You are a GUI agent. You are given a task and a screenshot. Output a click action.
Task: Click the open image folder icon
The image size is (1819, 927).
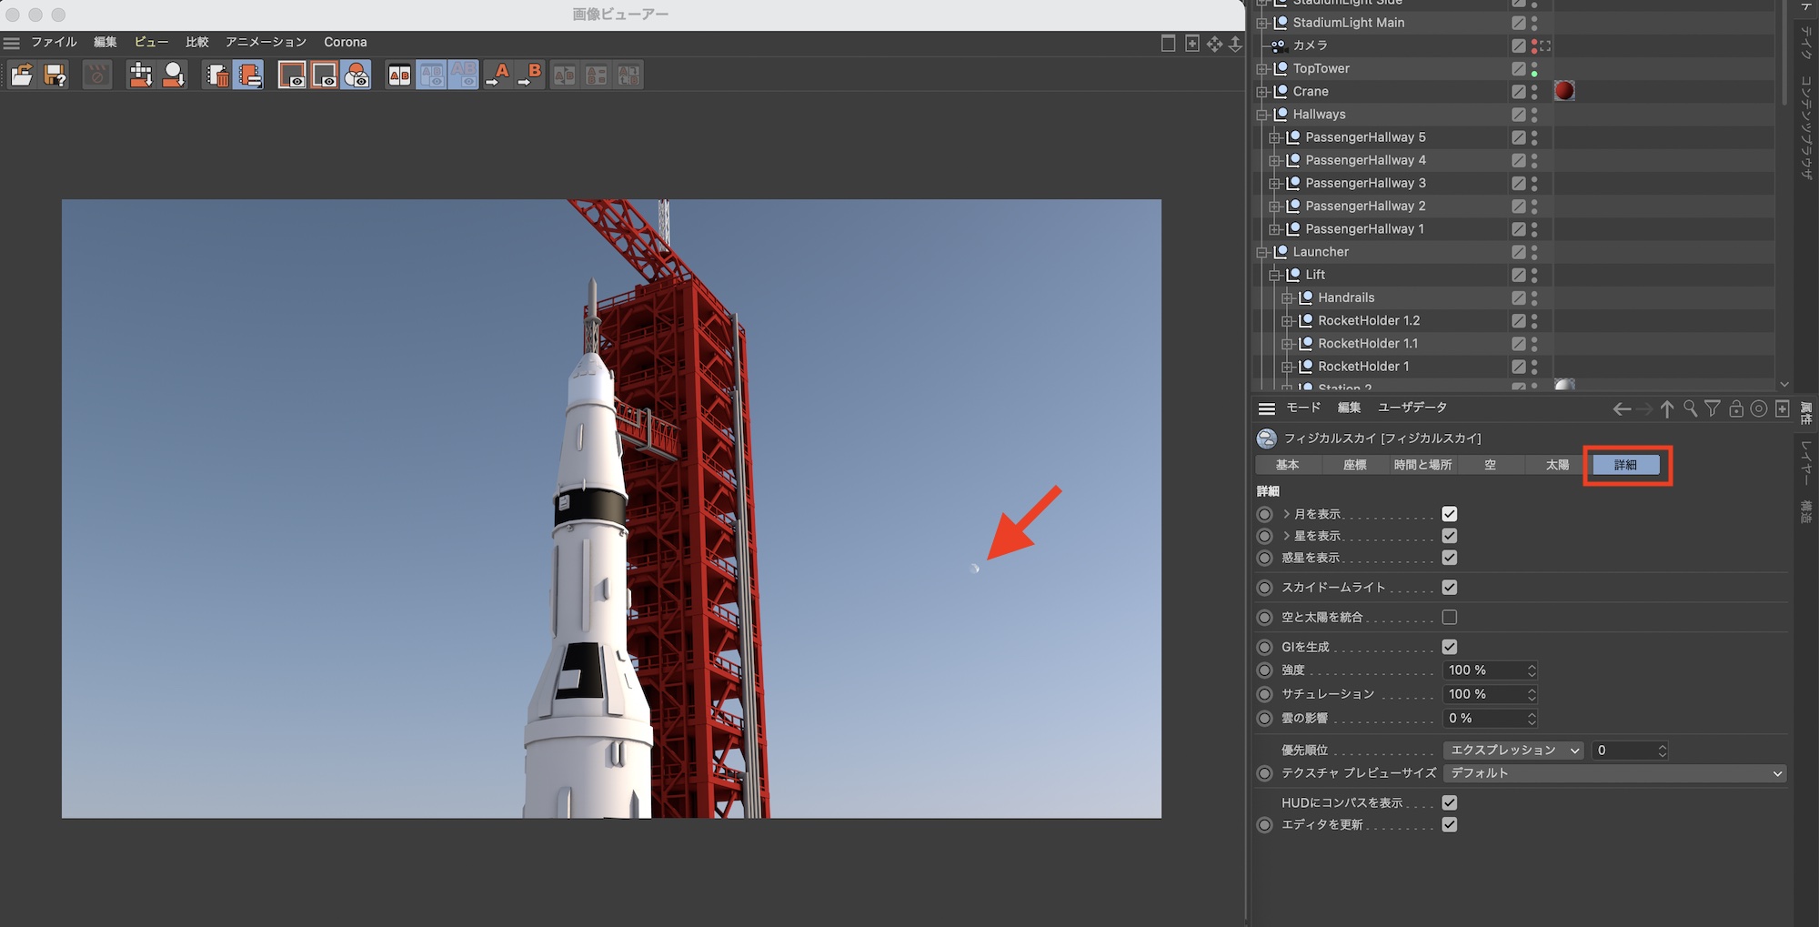click(22, 75)
